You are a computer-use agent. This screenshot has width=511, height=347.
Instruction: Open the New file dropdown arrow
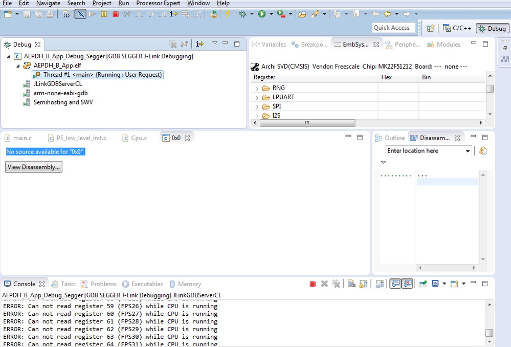(x=17, y=14)
